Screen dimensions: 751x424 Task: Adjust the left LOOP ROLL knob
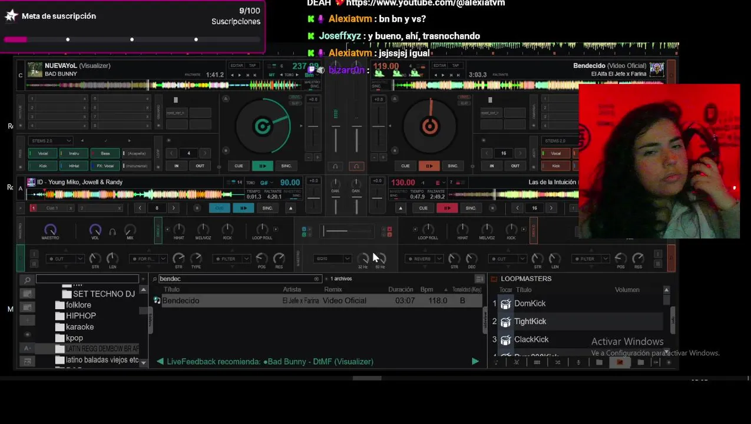[262, 229]
